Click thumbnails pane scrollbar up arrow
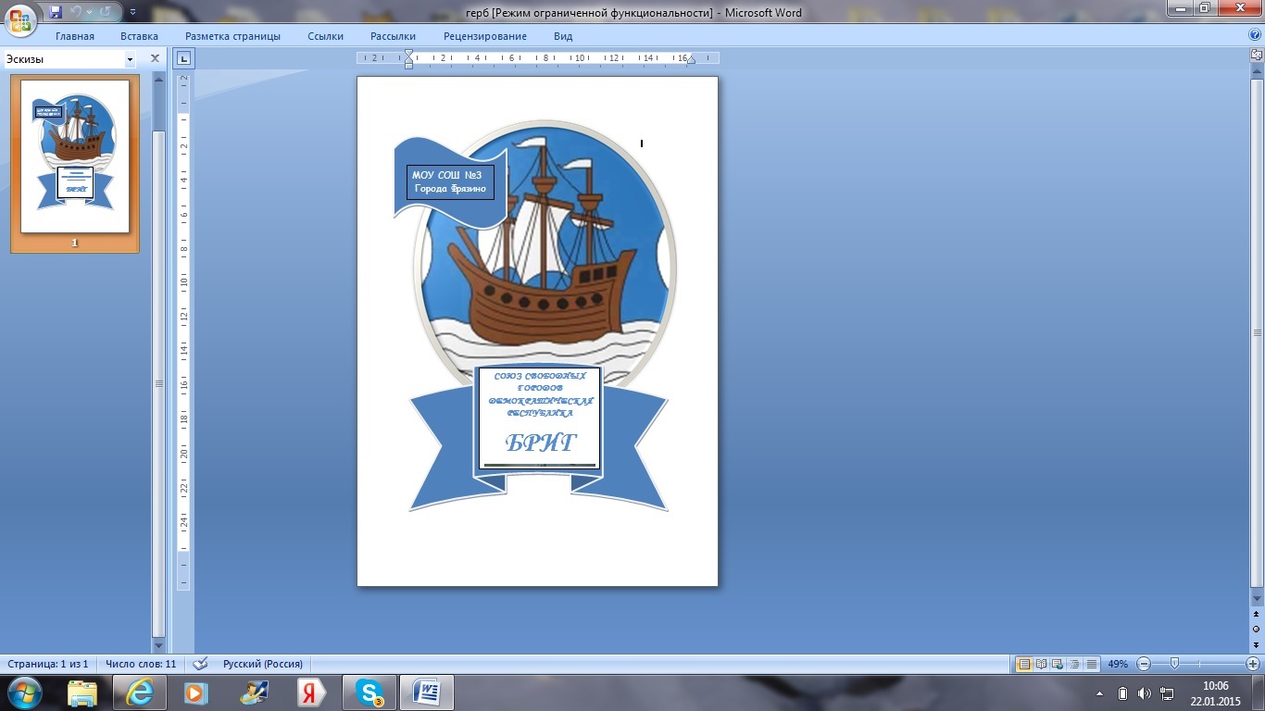 click(158, 80)
